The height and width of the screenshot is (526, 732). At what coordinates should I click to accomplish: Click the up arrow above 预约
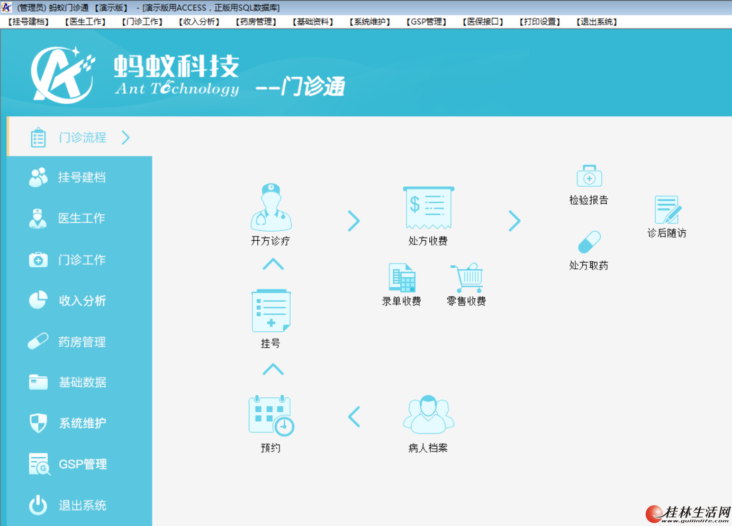[273, 369]
